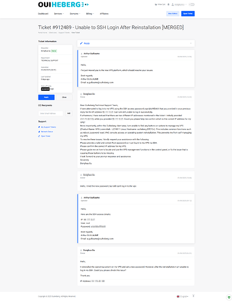Click the My Support Tickets icon

click(39, 127)
